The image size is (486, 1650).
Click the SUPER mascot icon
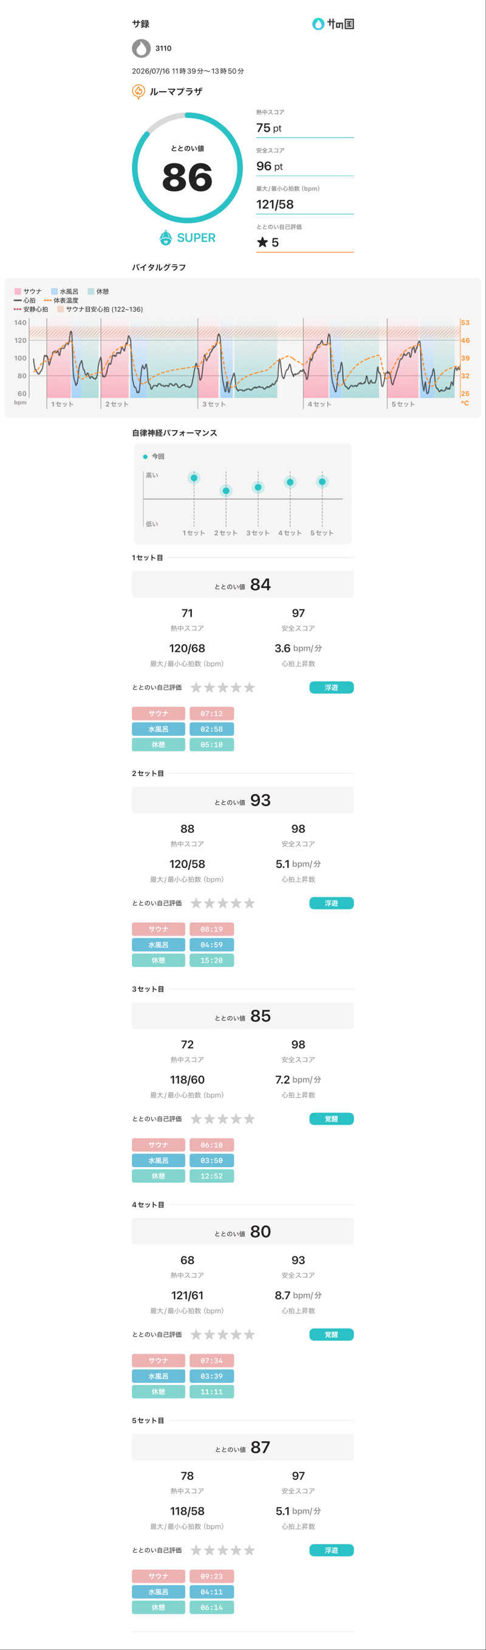165,238
